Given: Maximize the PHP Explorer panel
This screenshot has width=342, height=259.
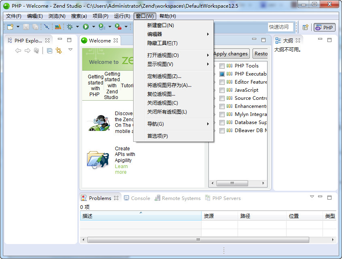Looking at the screenshot, I should (x=69, y=40).
